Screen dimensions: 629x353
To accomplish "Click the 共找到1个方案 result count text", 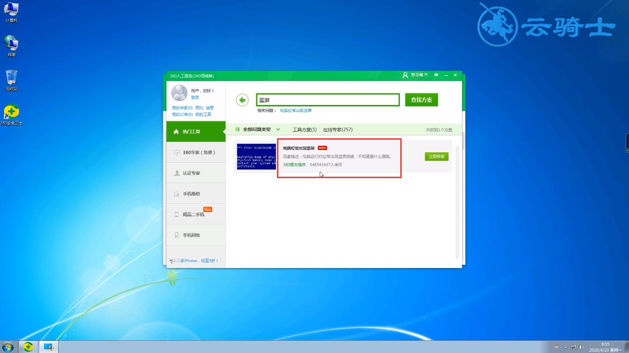I will coord(439,130).
